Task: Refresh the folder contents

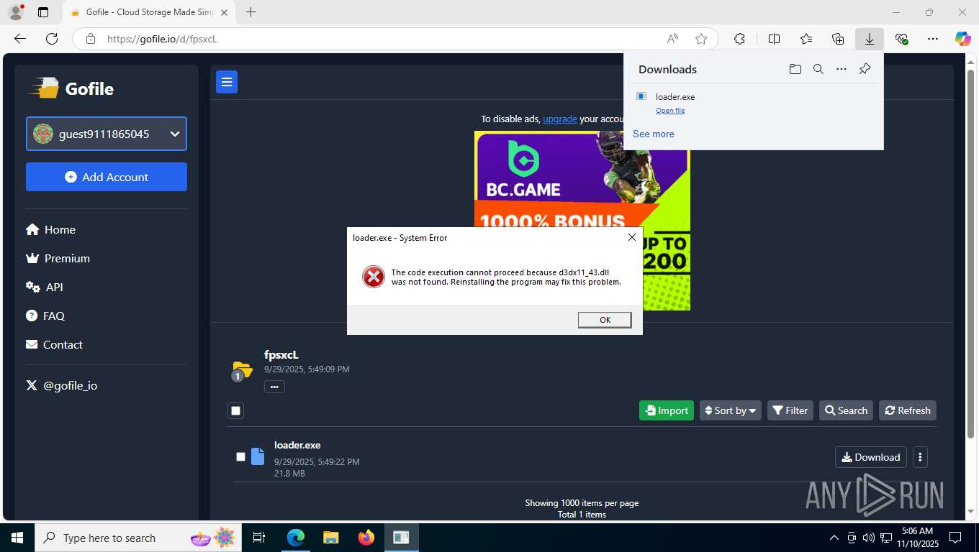Action: [x=908, y=410]
